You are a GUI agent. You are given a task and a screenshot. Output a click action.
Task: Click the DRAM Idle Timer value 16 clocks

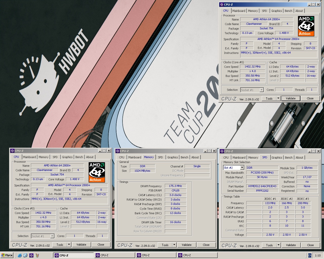click(175, 222)
